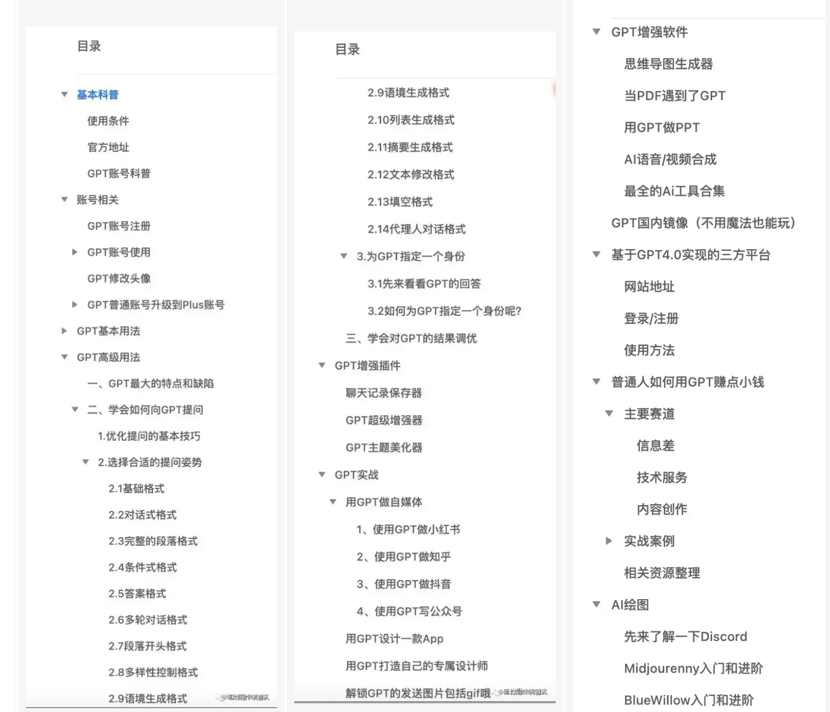830x712 pixels.
Task: Expand the GPT基本用法 section
Action: [65, 330]
